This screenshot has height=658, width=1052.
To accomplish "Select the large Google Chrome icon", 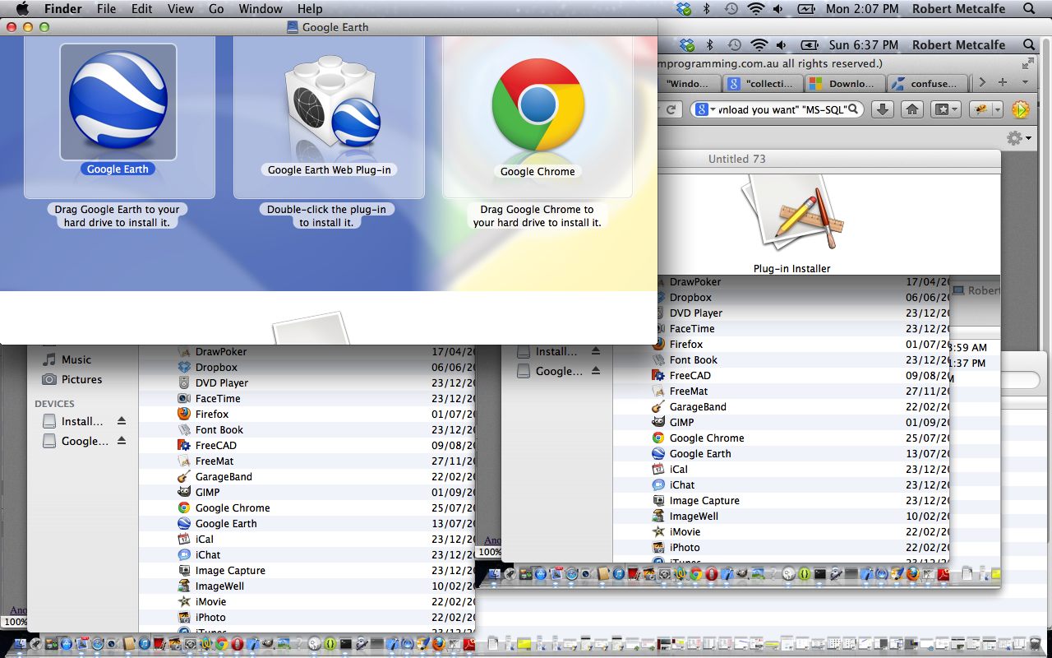I will [x=538, y=105].
